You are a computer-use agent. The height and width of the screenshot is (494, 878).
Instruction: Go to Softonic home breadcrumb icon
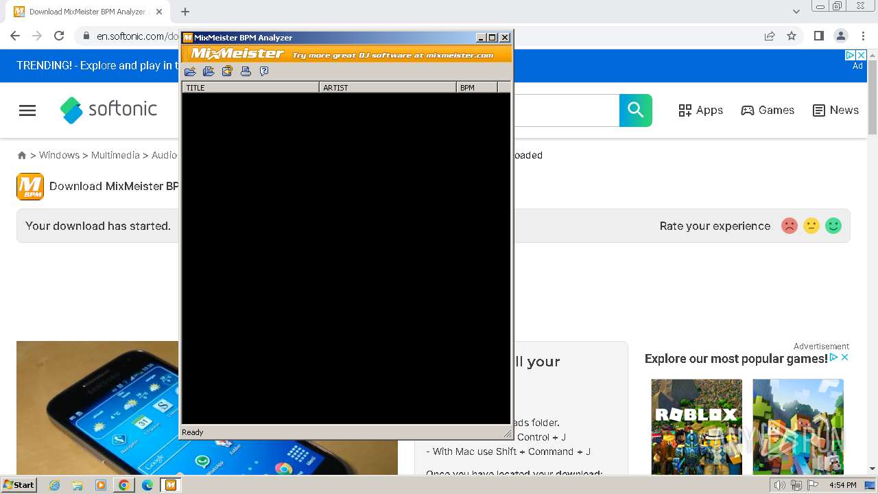22,155
